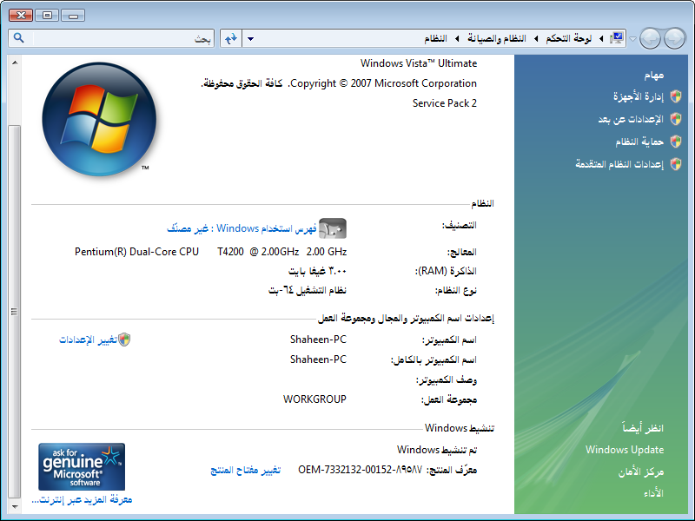Expand the arrow between النظام والصيانة and النظام
The width and height of the screenshot is (695, 521).
click(457, 38)
